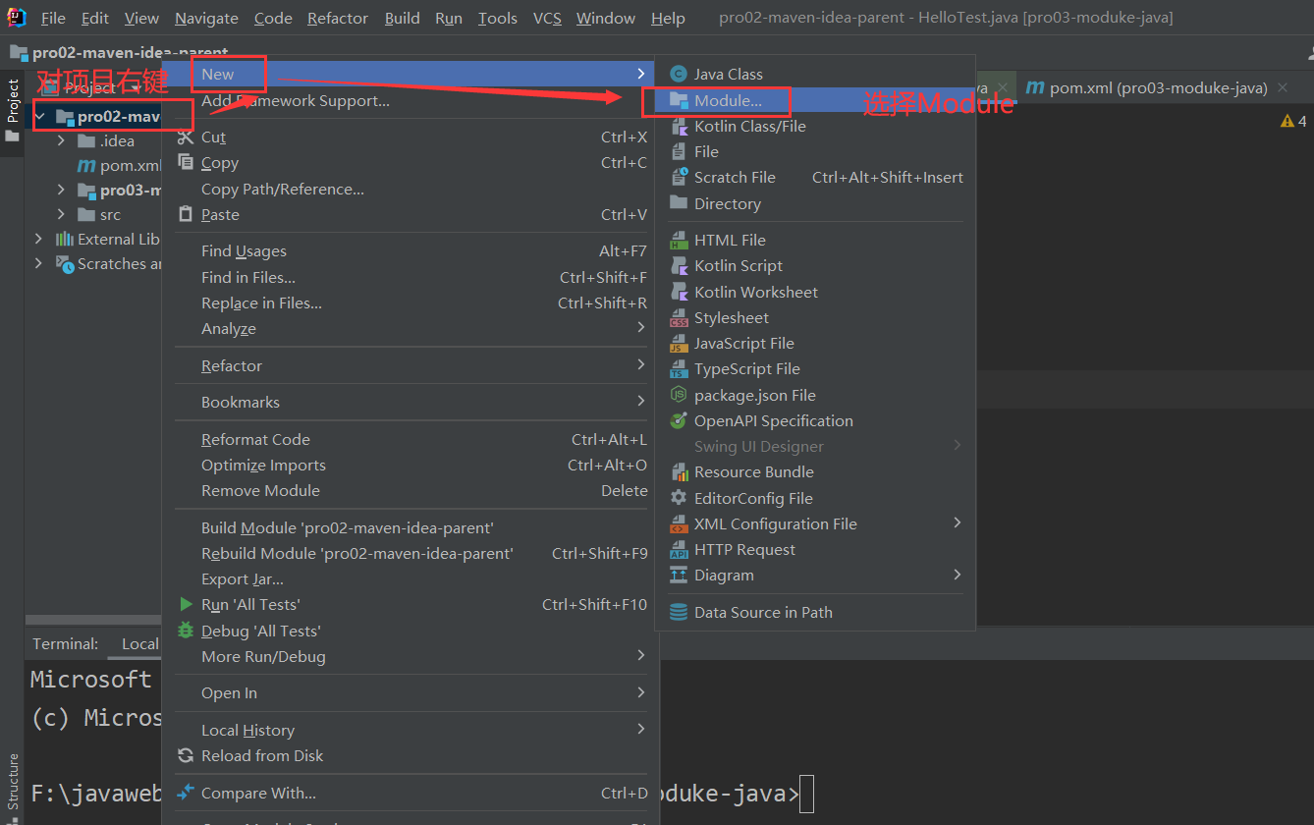Open the More Run/Debug submenu
This screenshot has height=825, width=1314.
coord(412,656)
